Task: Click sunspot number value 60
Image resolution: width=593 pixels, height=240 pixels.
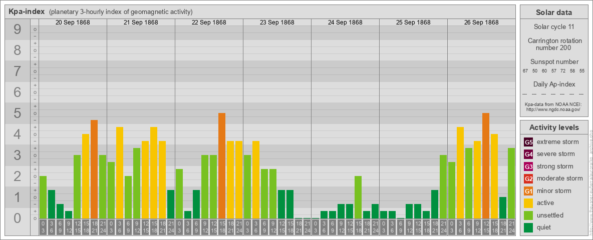Action: (x=544, y=71)
